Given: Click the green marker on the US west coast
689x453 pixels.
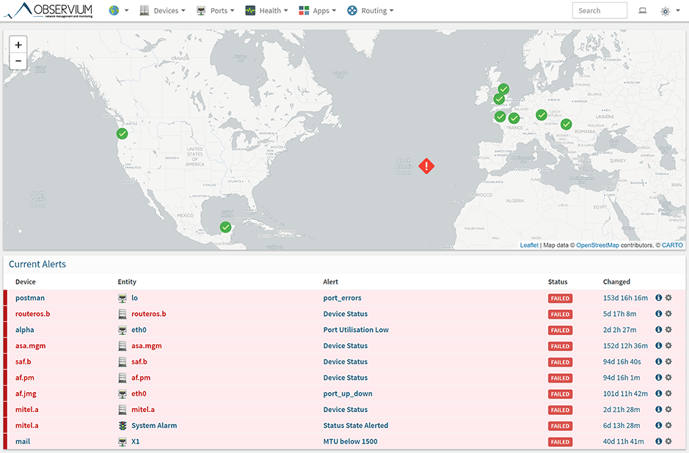Looking at the screenshot, I should click(123, 133).
